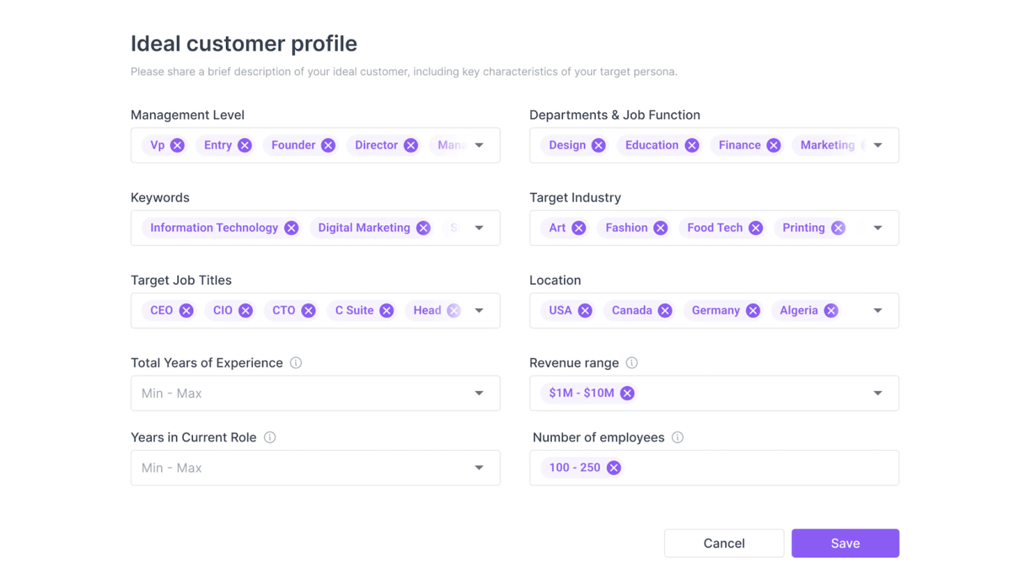Viewport: 1030px width, 579px height.
Task: Delete the Education department tag
Action: (x=692, y=145)
